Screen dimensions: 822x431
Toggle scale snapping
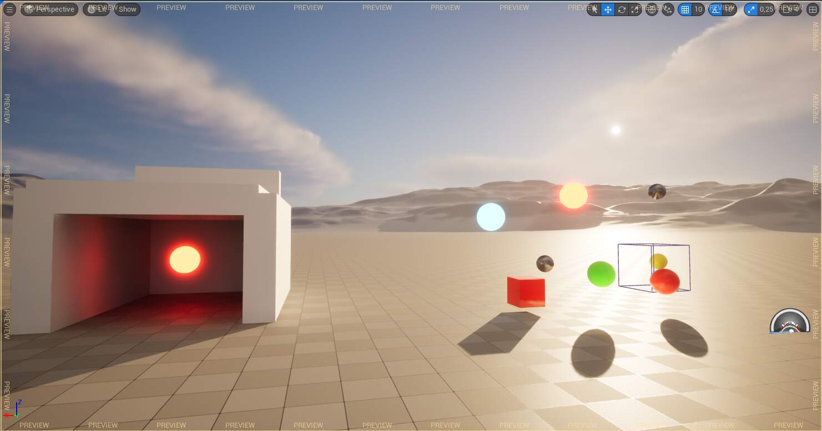(751, 9)
